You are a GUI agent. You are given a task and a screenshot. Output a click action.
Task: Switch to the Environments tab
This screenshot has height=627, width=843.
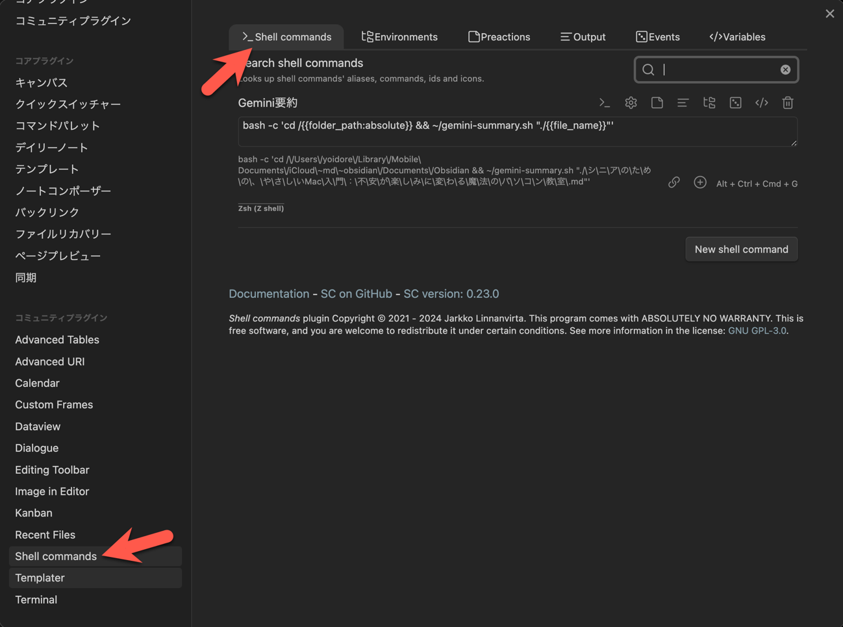(399, 37)
